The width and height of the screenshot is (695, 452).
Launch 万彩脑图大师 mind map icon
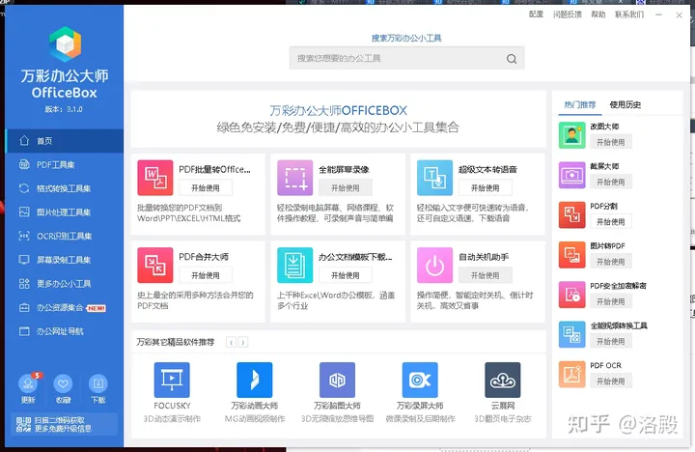(x=337, y=380)
